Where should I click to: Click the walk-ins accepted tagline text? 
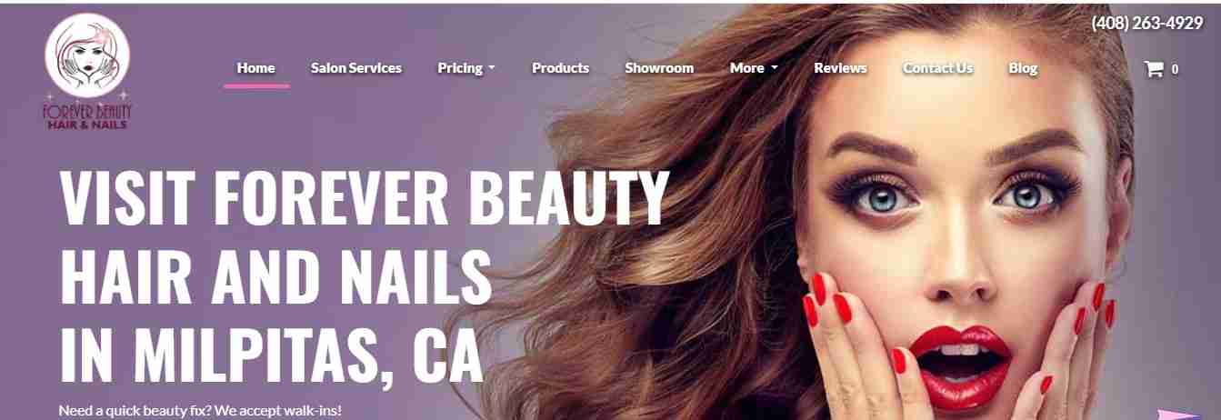coord(200,410)
